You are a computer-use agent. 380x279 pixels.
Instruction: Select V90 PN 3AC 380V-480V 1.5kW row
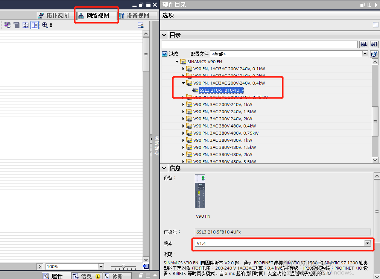224,147
